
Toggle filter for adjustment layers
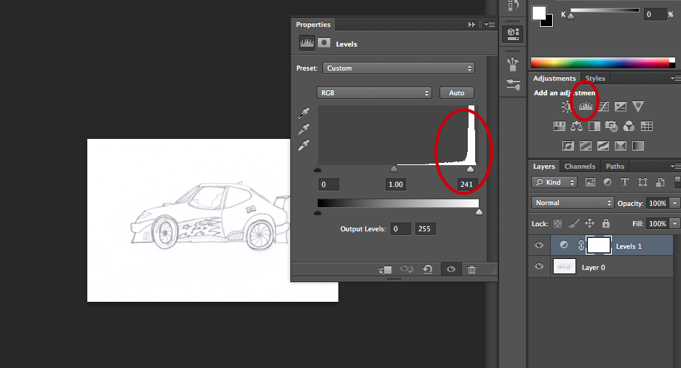tap(608, 183)
